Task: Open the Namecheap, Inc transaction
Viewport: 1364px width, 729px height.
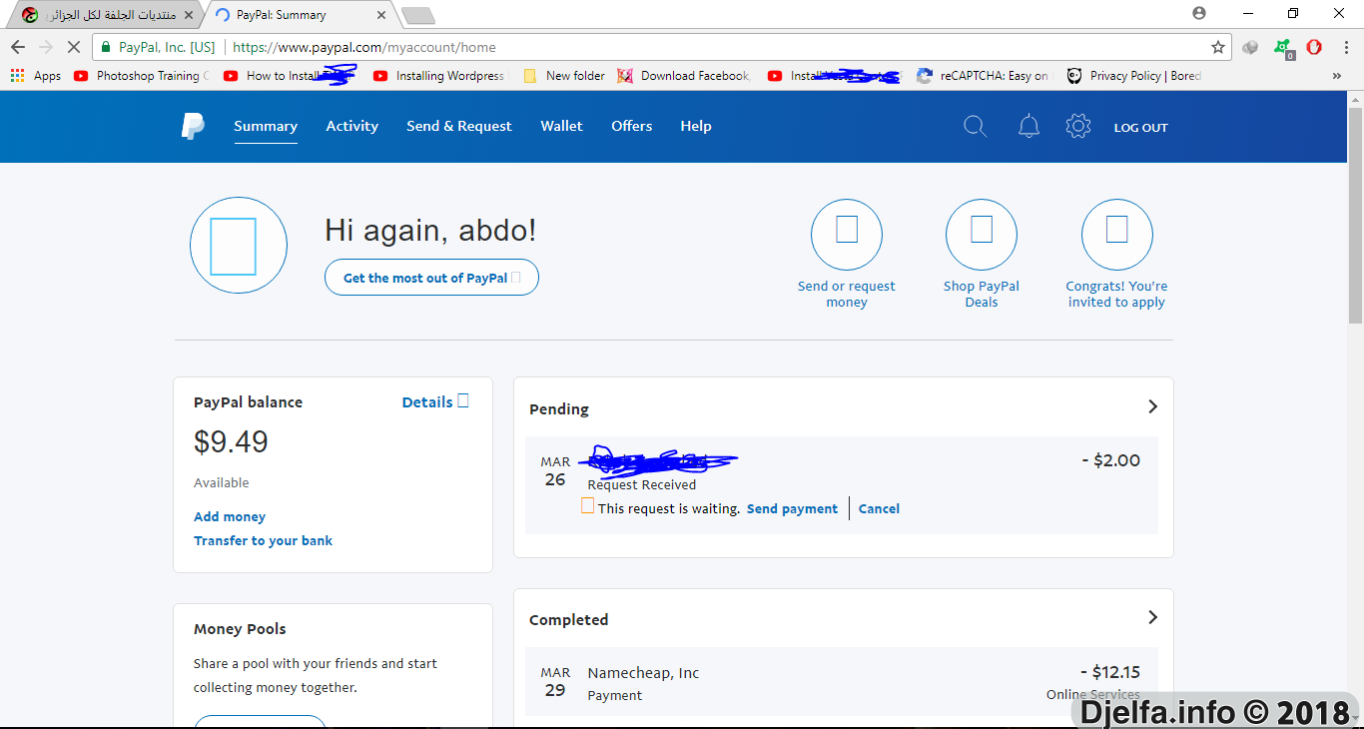Action: point(841,682)
